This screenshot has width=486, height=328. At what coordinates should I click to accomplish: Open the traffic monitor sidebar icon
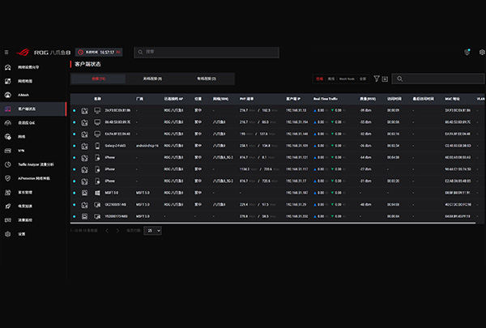pos(8,220)
